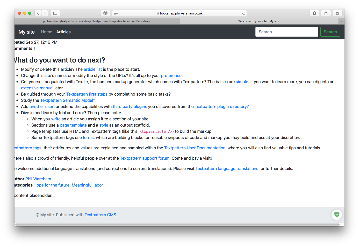Open the comments count link '1'
This screenshot has width=359, height=247.
click(34, 48)
